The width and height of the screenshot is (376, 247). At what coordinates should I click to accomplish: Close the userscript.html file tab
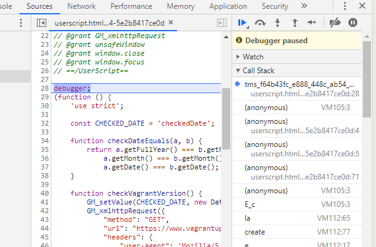(x=171, y=23)
